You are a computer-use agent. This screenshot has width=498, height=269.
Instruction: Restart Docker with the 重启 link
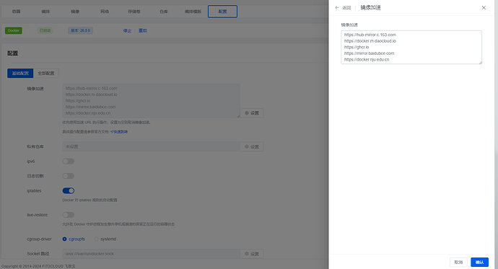click(143, 30)
